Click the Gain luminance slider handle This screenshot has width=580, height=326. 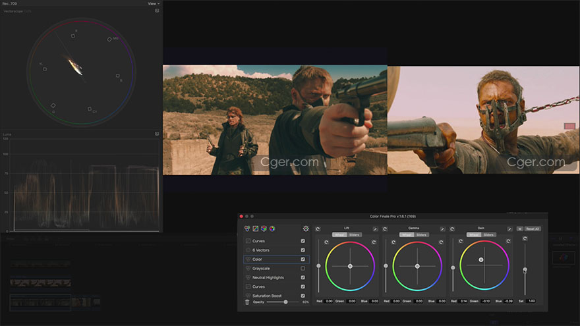tap(453, 267)
